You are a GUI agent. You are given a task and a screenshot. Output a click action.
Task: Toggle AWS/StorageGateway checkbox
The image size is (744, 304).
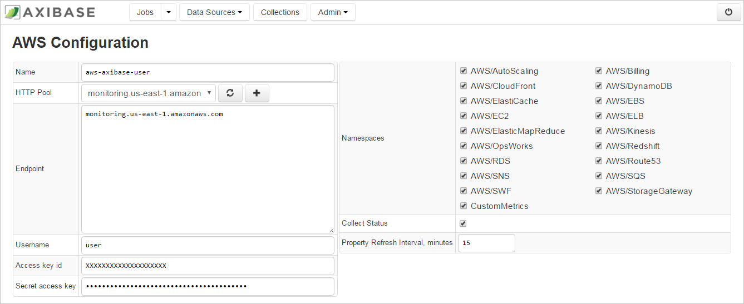pos(599,191)
